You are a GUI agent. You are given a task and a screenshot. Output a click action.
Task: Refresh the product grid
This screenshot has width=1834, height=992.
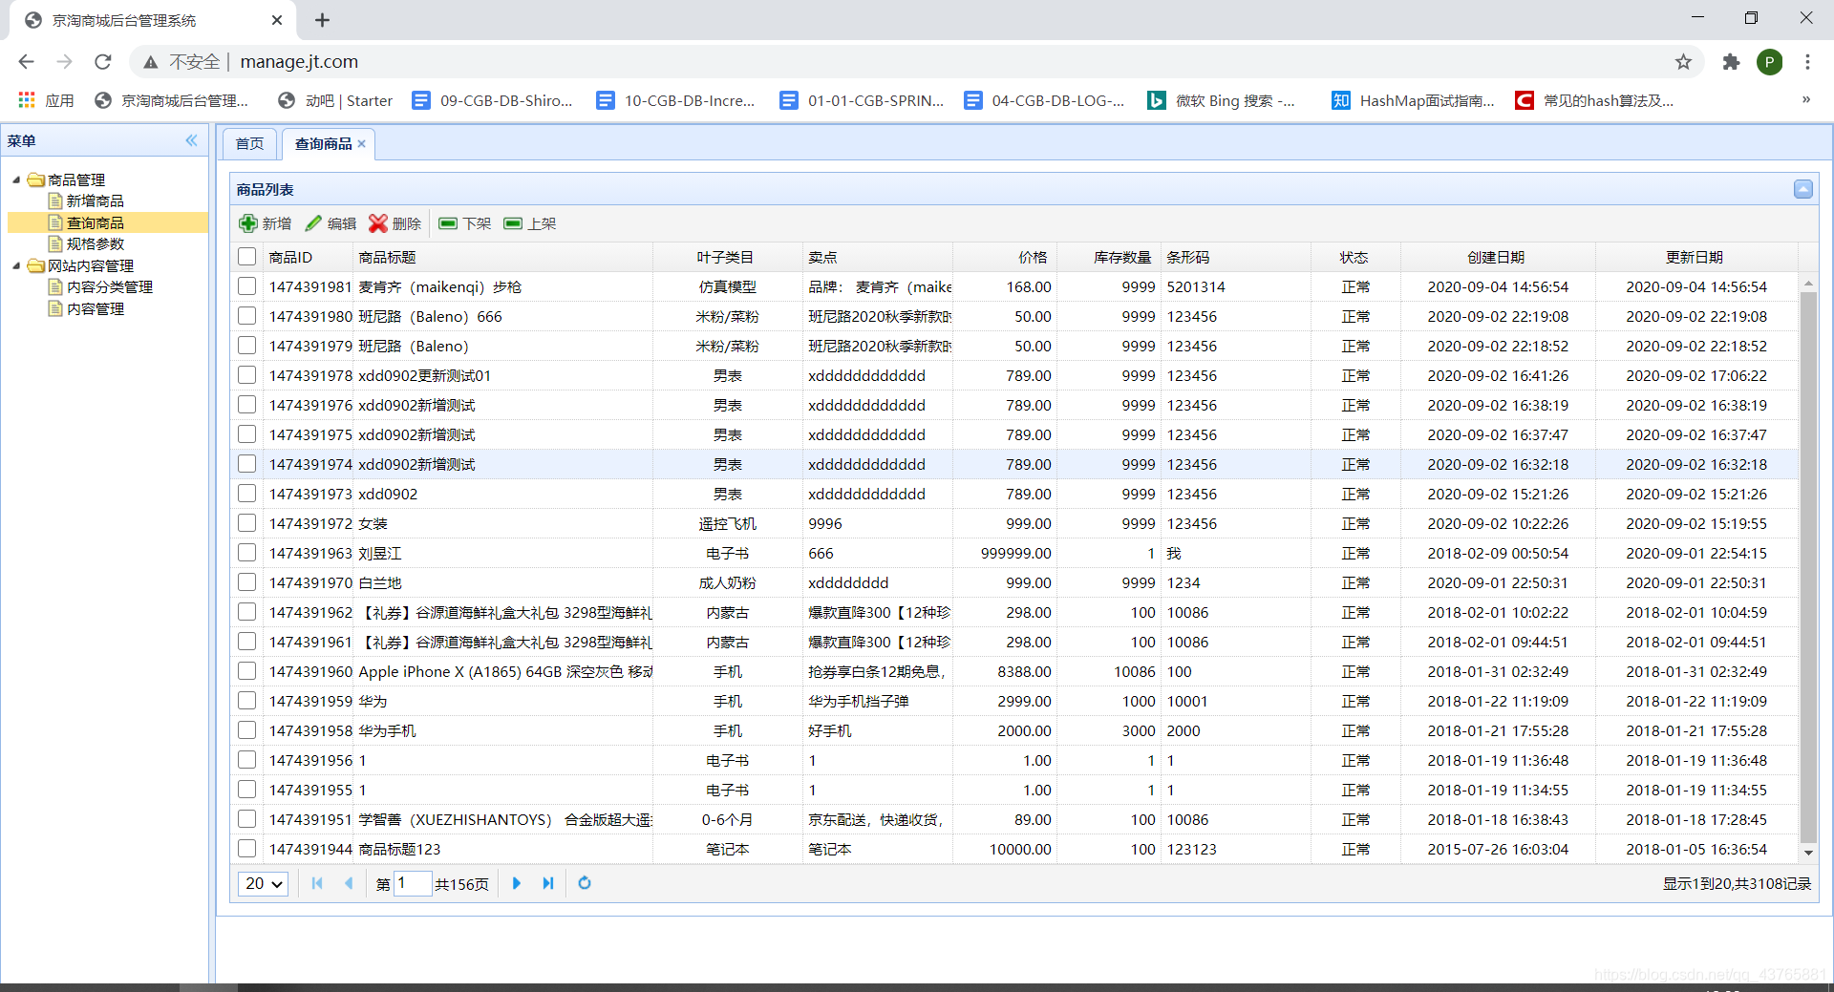[585, 883]
